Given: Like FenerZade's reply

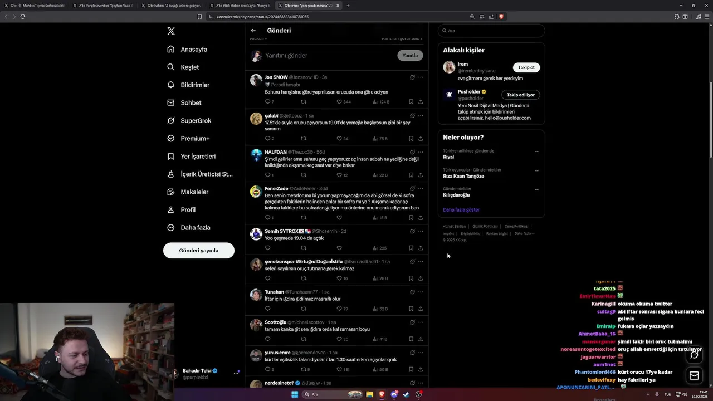Looking at the screenshot, I should tap(339, 217).
